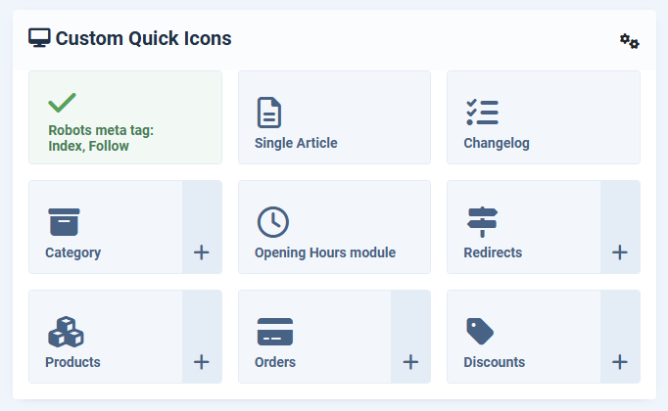Click the Category archive box icon
Image resolution: width=668 pixels, height=411 pixels.
pyautogui.click(x=64, y=221)
